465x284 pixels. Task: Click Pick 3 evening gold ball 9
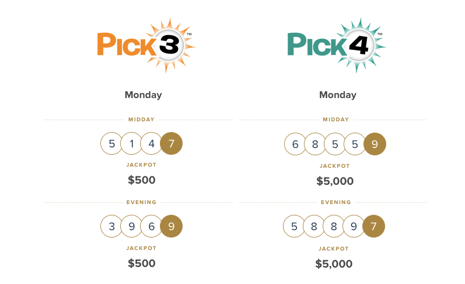tap(171, 226)
